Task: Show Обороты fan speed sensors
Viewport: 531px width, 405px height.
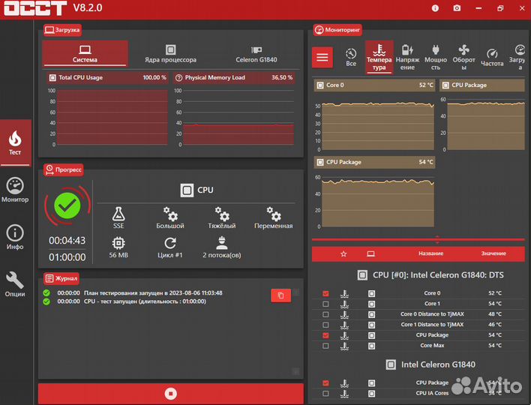Action: 463,57
